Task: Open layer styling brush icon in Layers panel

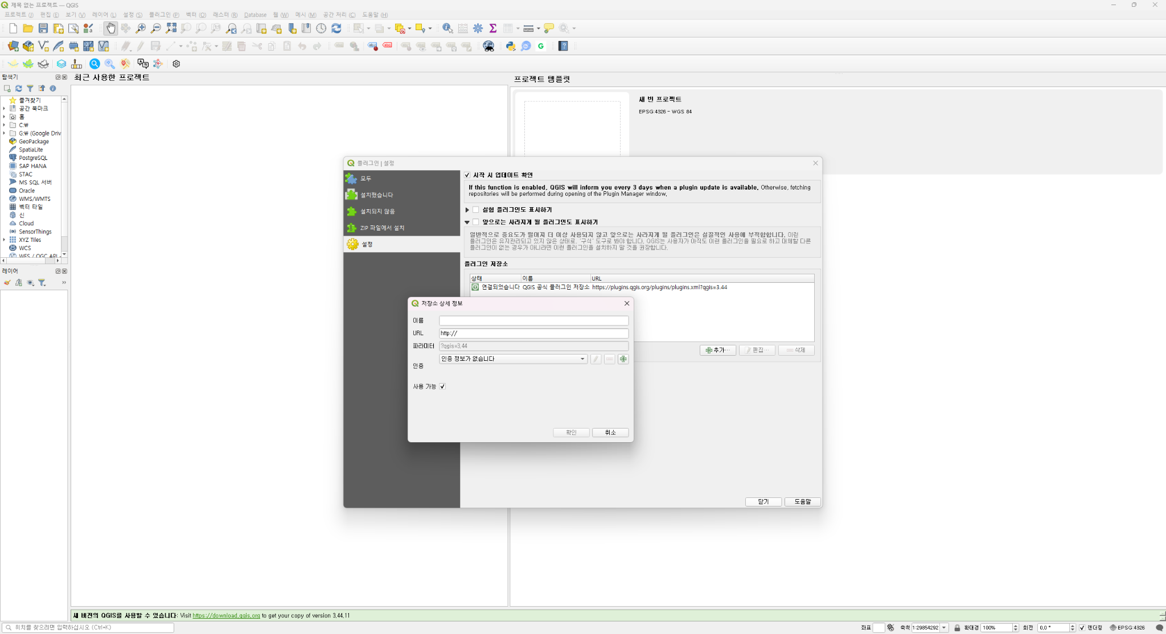Action: tap(7, 283)
